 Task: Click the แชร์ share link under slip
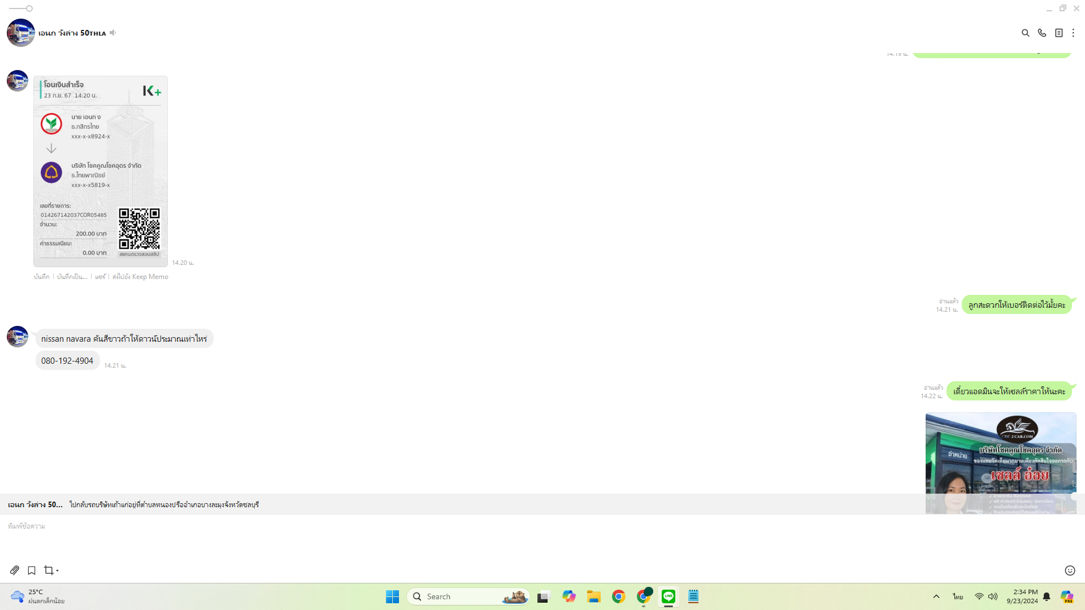(100, 277)
